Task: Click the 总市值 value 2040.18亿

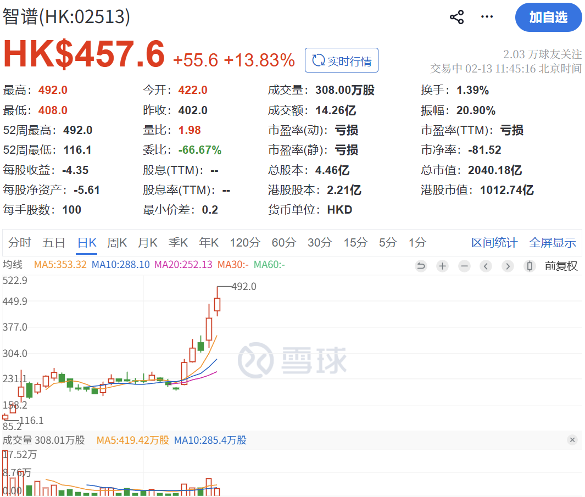Action: pos(495,170)
